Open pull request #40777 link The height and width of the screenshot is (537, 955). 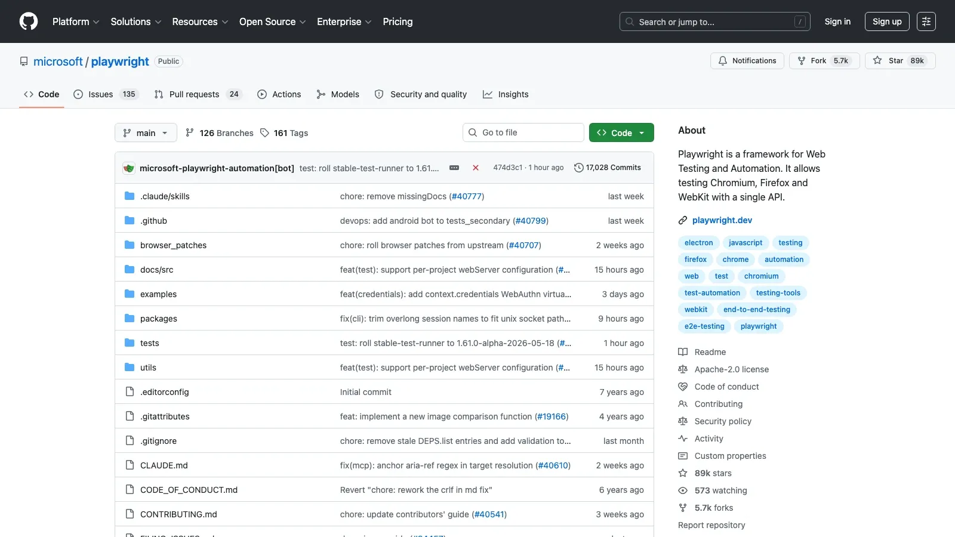[466, 196]
